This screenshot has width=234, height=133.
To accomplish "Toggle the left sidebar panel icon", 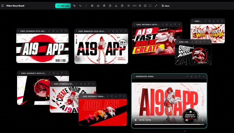I will pos(3,6).
